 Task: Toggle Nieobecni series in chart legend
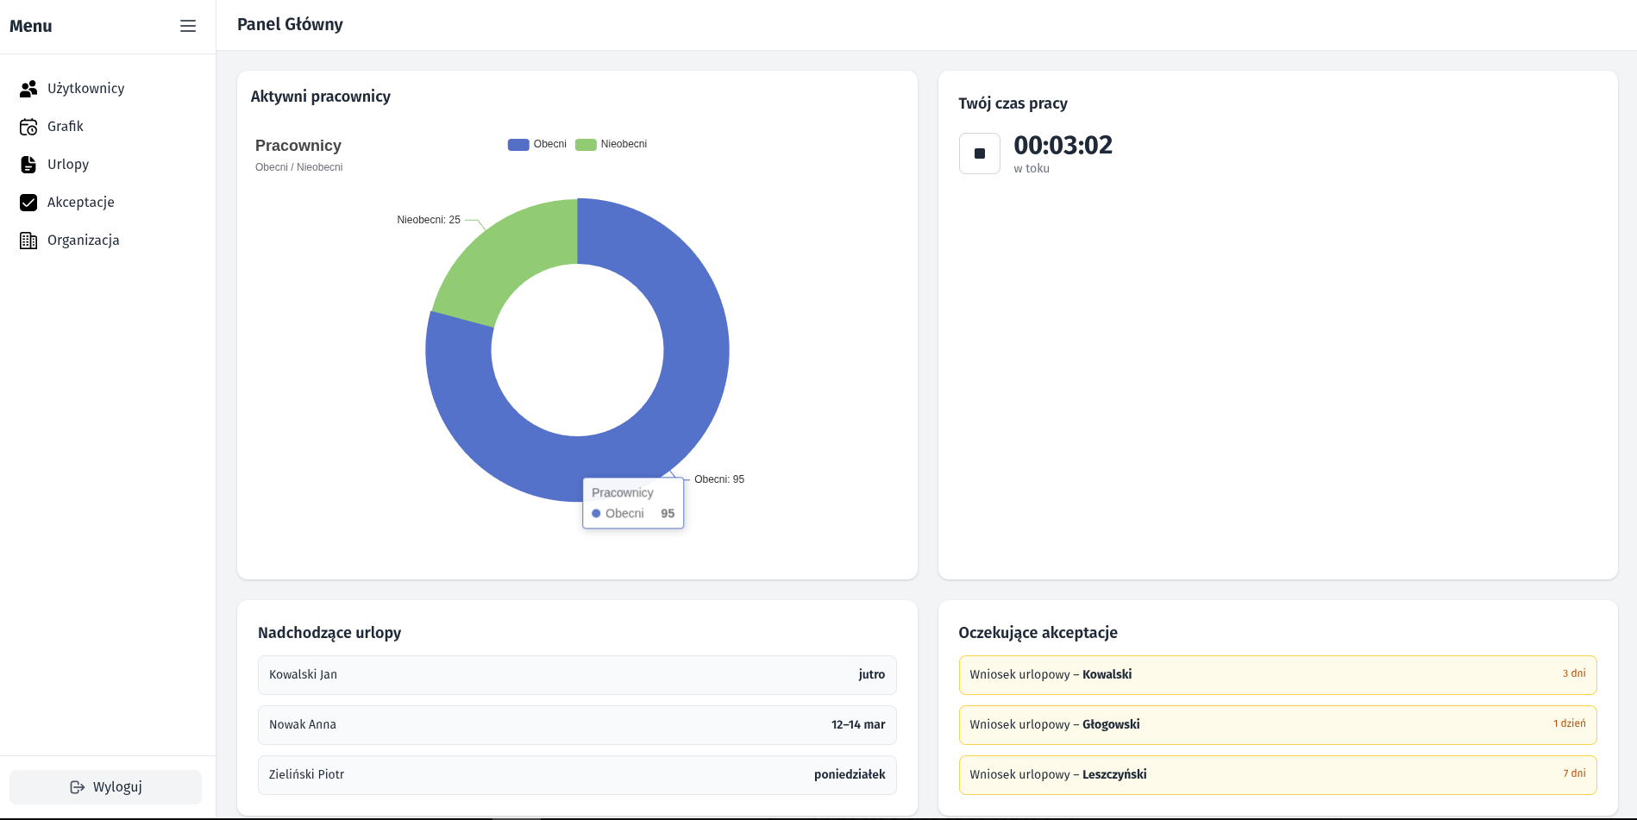611,144
